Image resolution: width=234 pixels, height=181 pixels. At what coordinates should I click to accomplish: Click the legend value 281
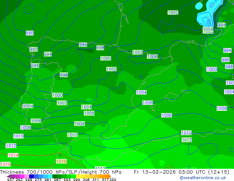pos(48,180)
